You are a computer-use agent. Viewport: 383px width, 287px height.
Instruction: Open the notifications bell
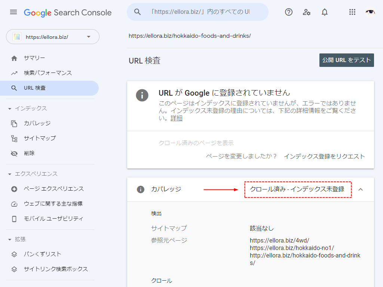click(325, 12)
